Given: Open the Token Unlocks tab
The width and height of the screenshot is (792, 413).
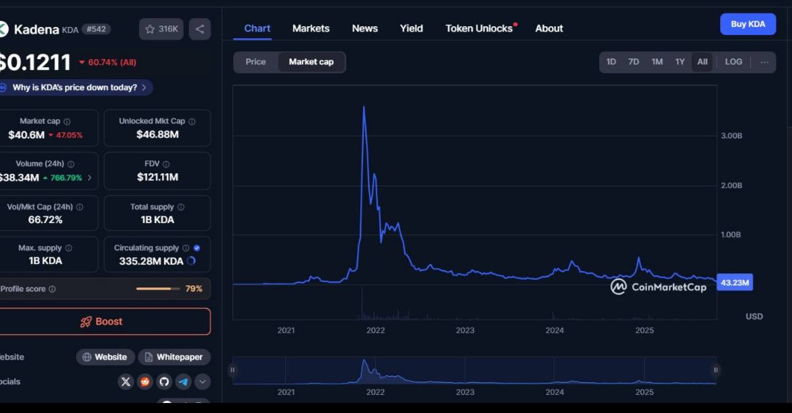Looking at the screenshot, I should coord(480,29).
